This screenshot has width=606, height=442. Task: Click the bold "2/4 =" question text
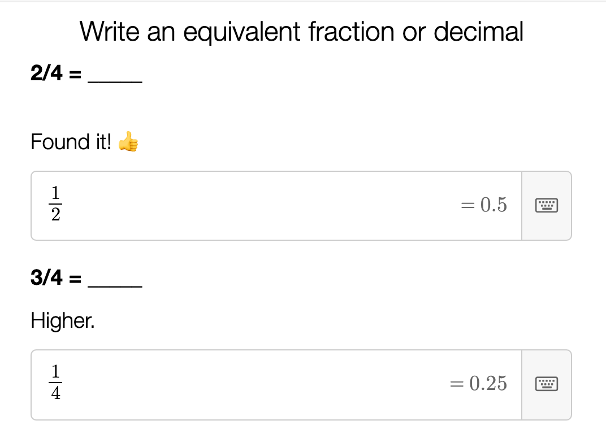(56, 74)
